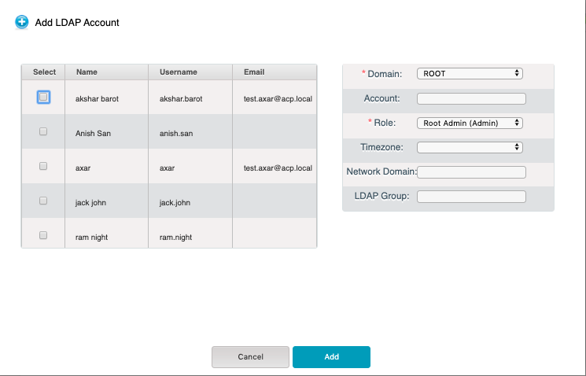Tick the checkbox for akshar barot

click(43, 98)
